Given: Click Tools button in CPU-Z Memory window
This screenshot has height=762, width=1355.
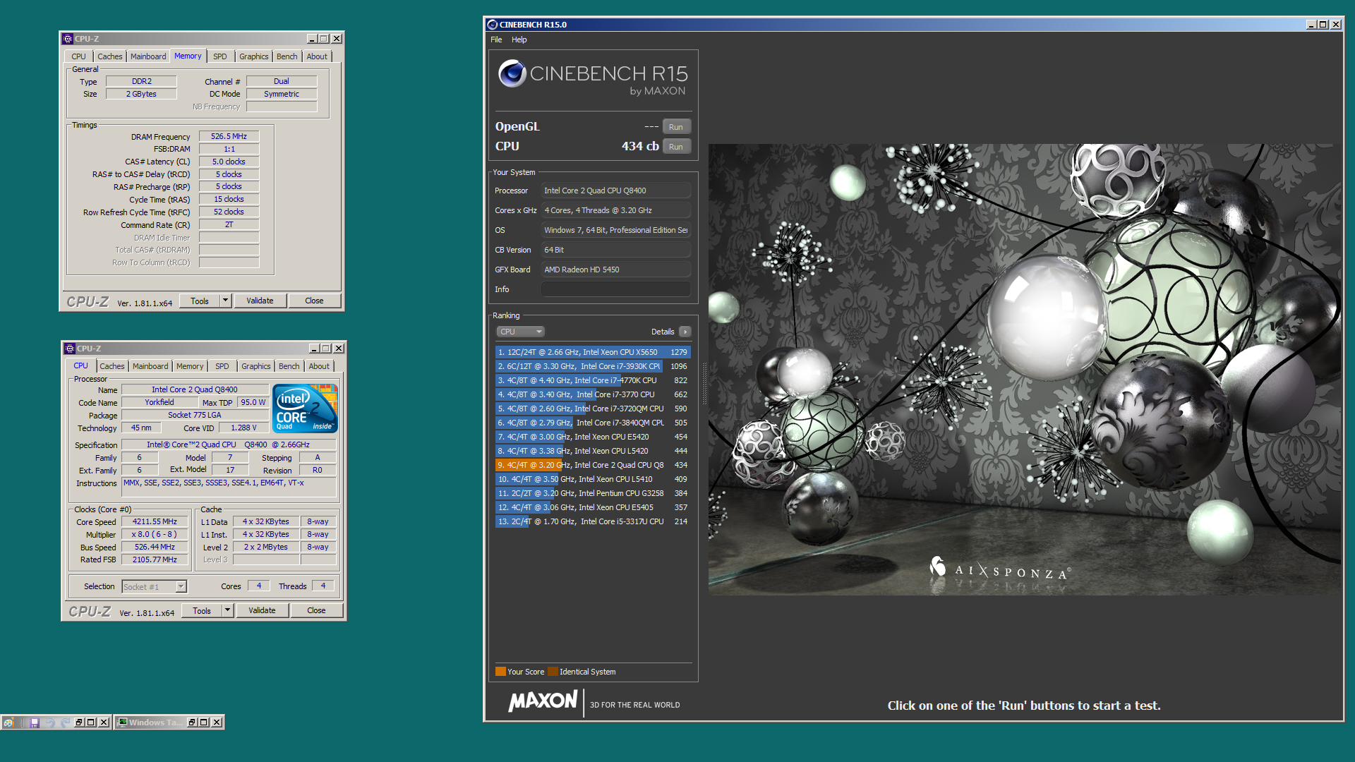Looking at the screenshot, I should click(200, 301).
